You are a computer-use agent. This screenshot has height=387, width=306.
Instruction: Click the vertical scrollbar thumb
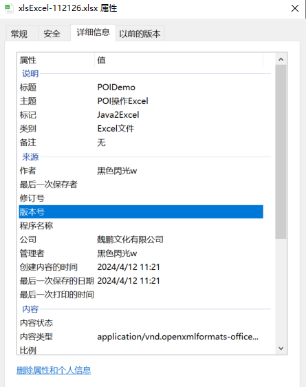[281, 151]
